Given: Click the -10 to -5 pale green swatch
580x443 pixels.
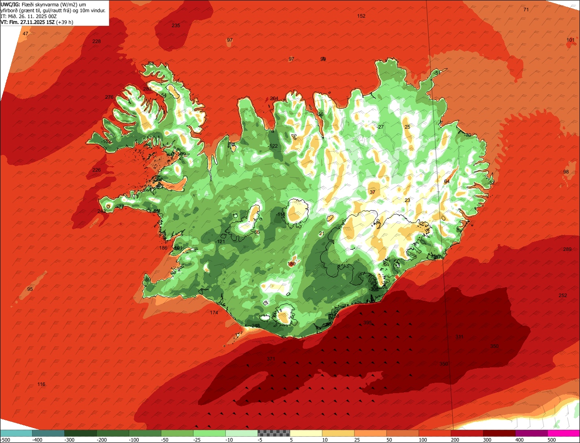Looking at the screenshot, I should click(x=242, y=433).
